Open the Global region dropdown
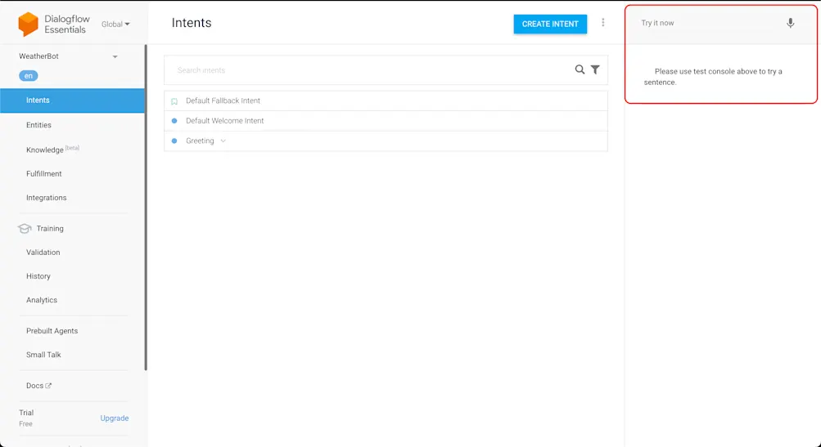Viewport: 821px width, 447px height. pos(115,24)
